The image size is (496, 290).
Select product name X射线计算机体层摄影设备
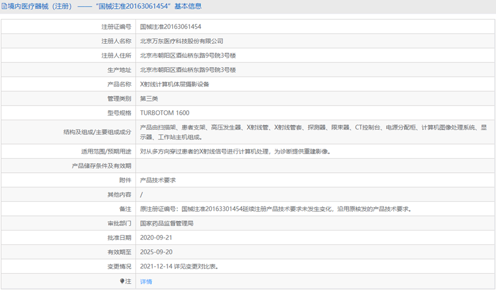coord(174,85)
